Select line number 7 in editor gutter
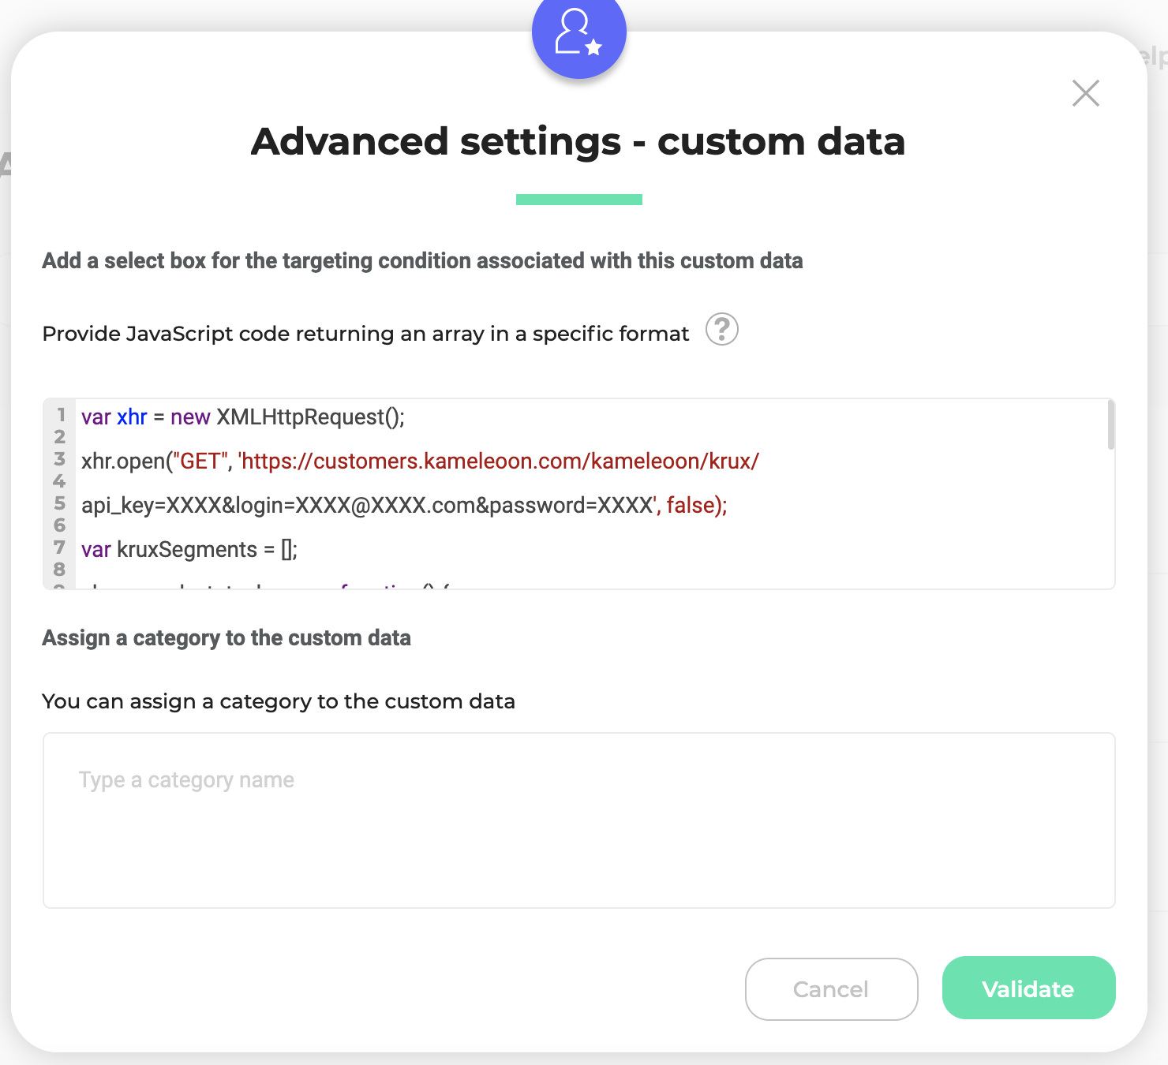 (60, 547)
